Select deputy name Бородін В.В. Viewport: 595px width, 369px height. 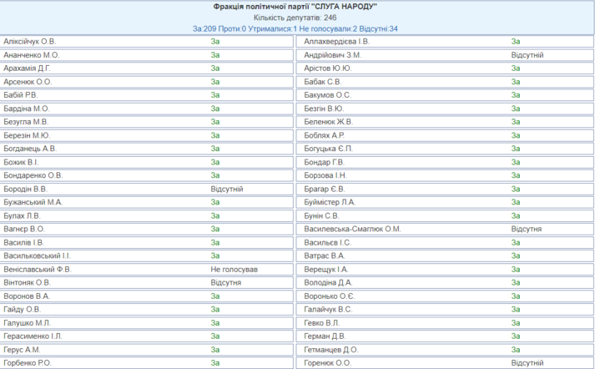pos(26,190)
